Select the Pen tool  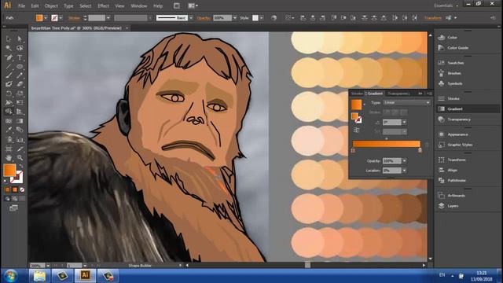click(9, 57)
